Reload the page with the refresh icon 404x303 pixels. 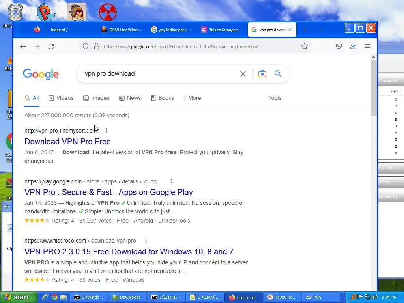[x=51, y=47]
